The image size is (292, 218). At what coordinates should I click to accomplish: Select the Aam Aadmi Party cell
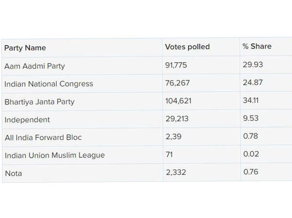coord(35,66)
